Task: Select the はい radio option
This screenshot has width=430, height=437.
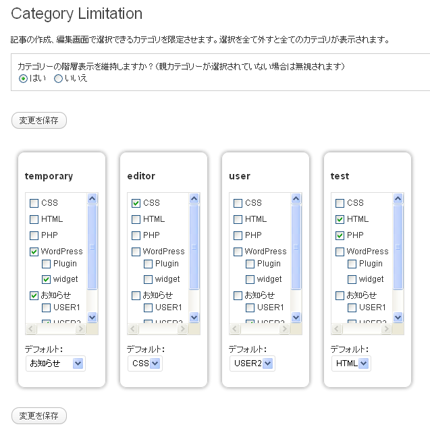Action: (24, 78)
